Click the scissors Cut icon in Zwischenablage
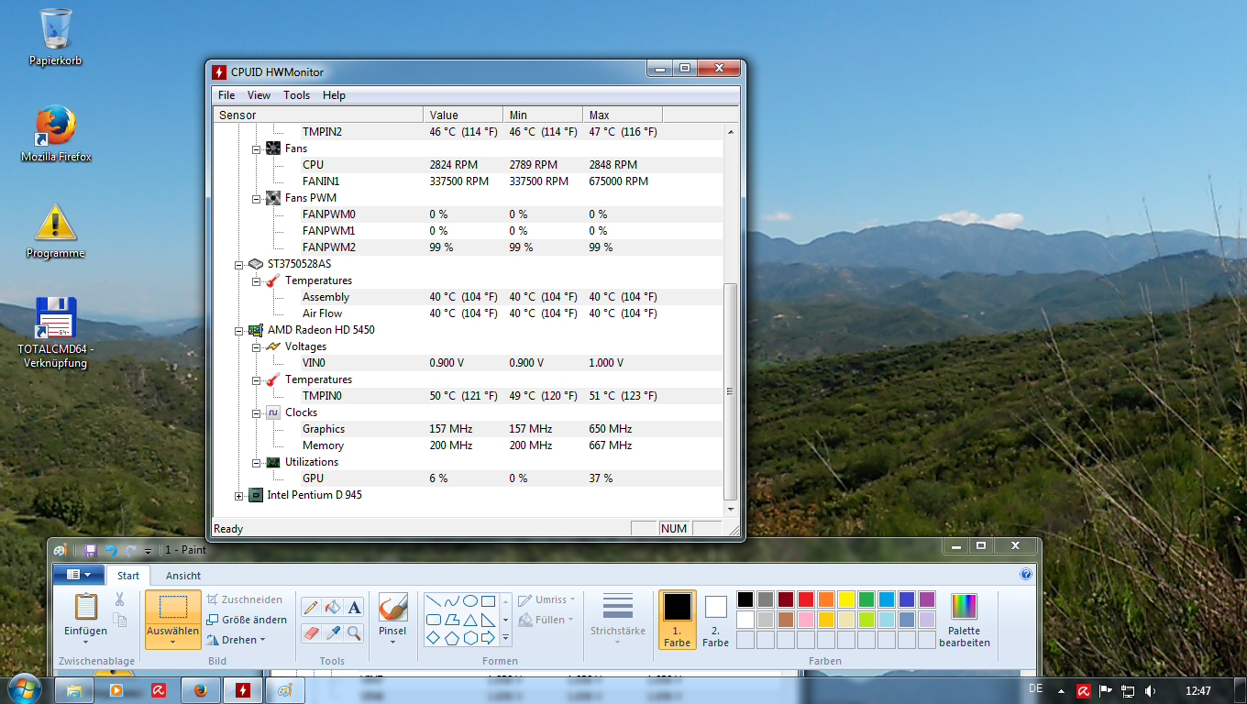This screenshot has width=1247, height=704. pos(119,599)
